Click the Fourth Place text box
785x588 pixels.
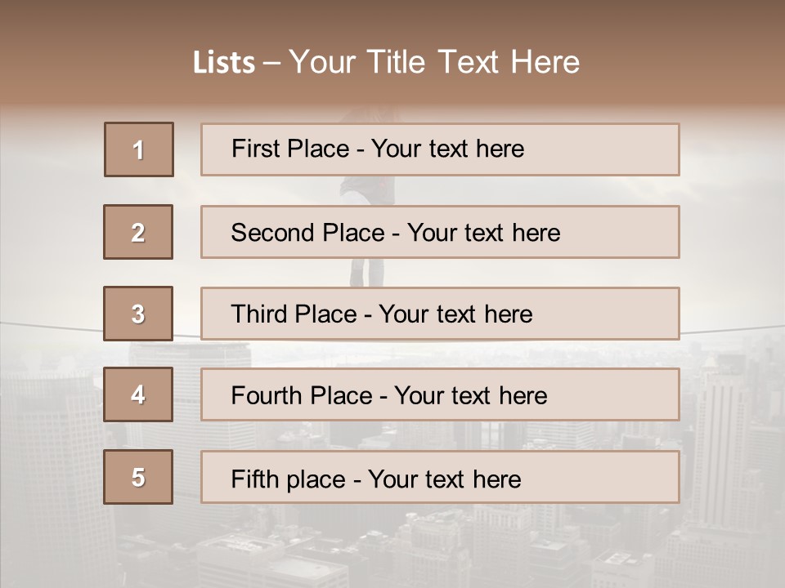coord(440,394)
